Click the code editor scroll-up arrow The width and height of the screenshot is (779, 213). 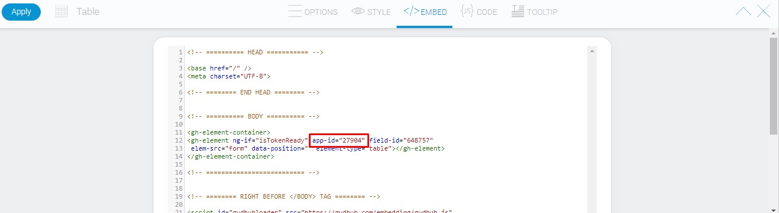[x=592, y=50]
